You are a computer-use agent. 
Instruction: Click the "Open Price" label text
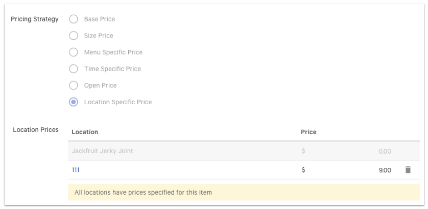pos(100,85)
